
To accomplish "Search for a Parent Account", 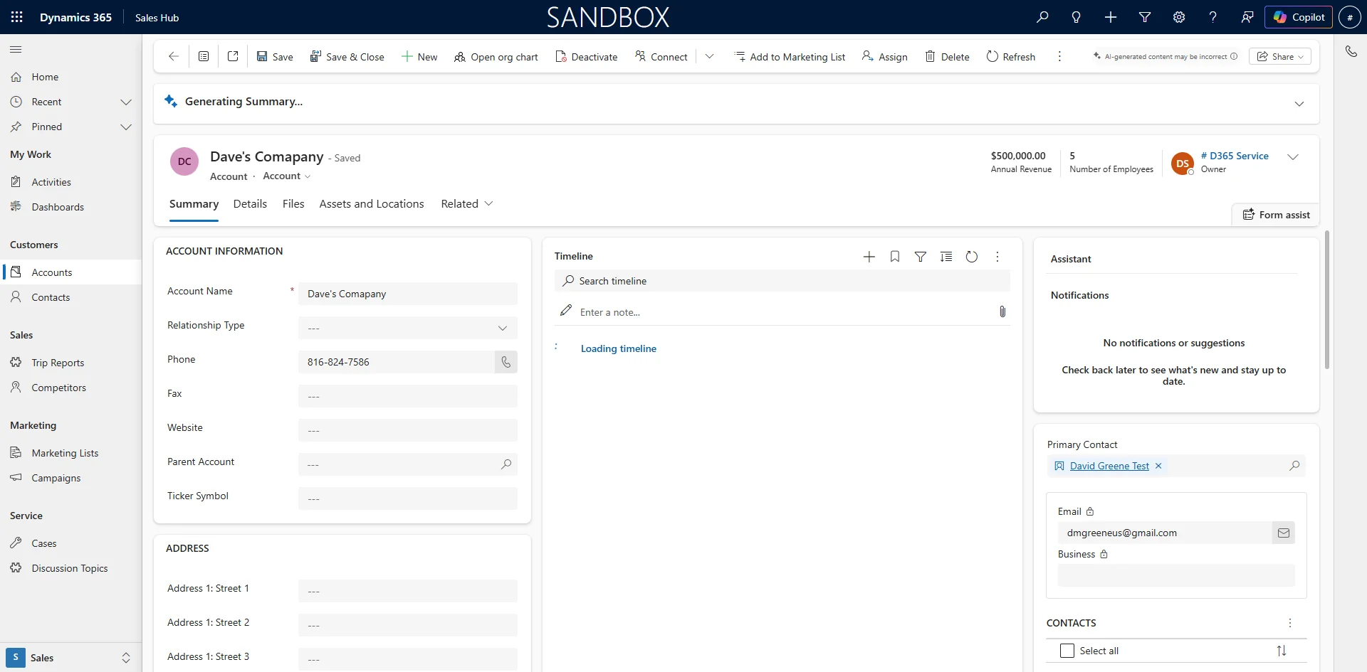I will tap(506, 464).
